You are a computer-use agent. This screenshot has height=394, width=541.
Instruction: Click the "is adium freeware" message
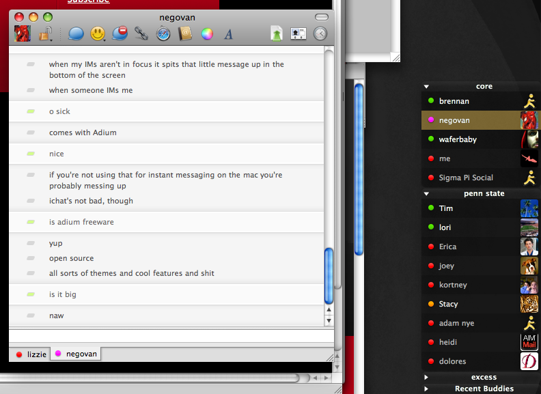[x=81, y=222]
